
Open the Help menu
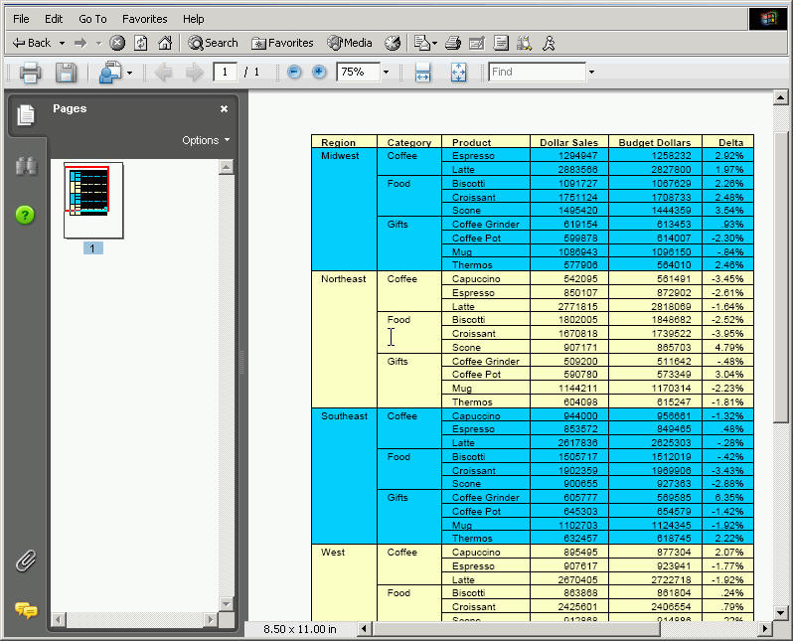[194, 19]
